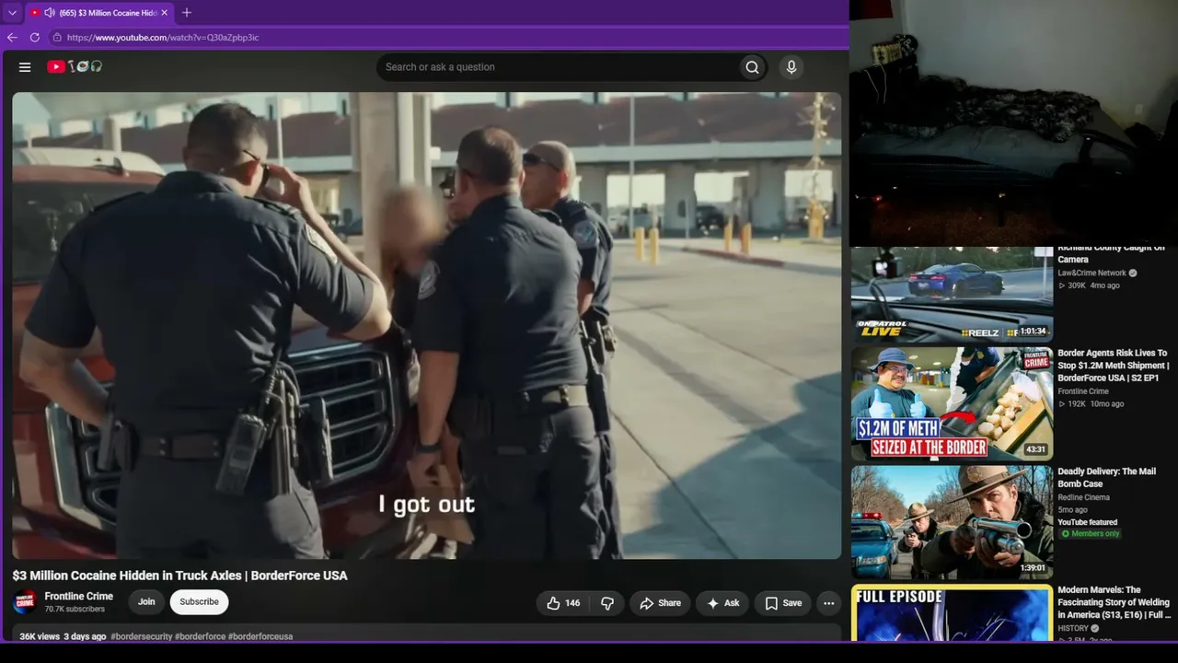
Task: Start voice search with the microphone
Action: tap(791, 67)
